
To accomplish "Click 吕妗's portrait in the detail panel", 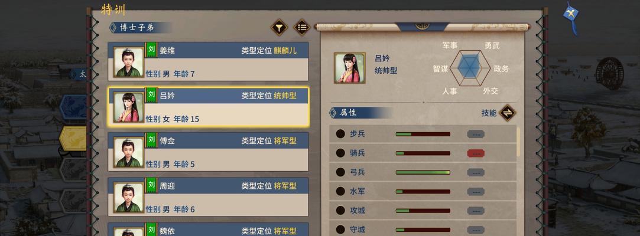I will 350,68.
